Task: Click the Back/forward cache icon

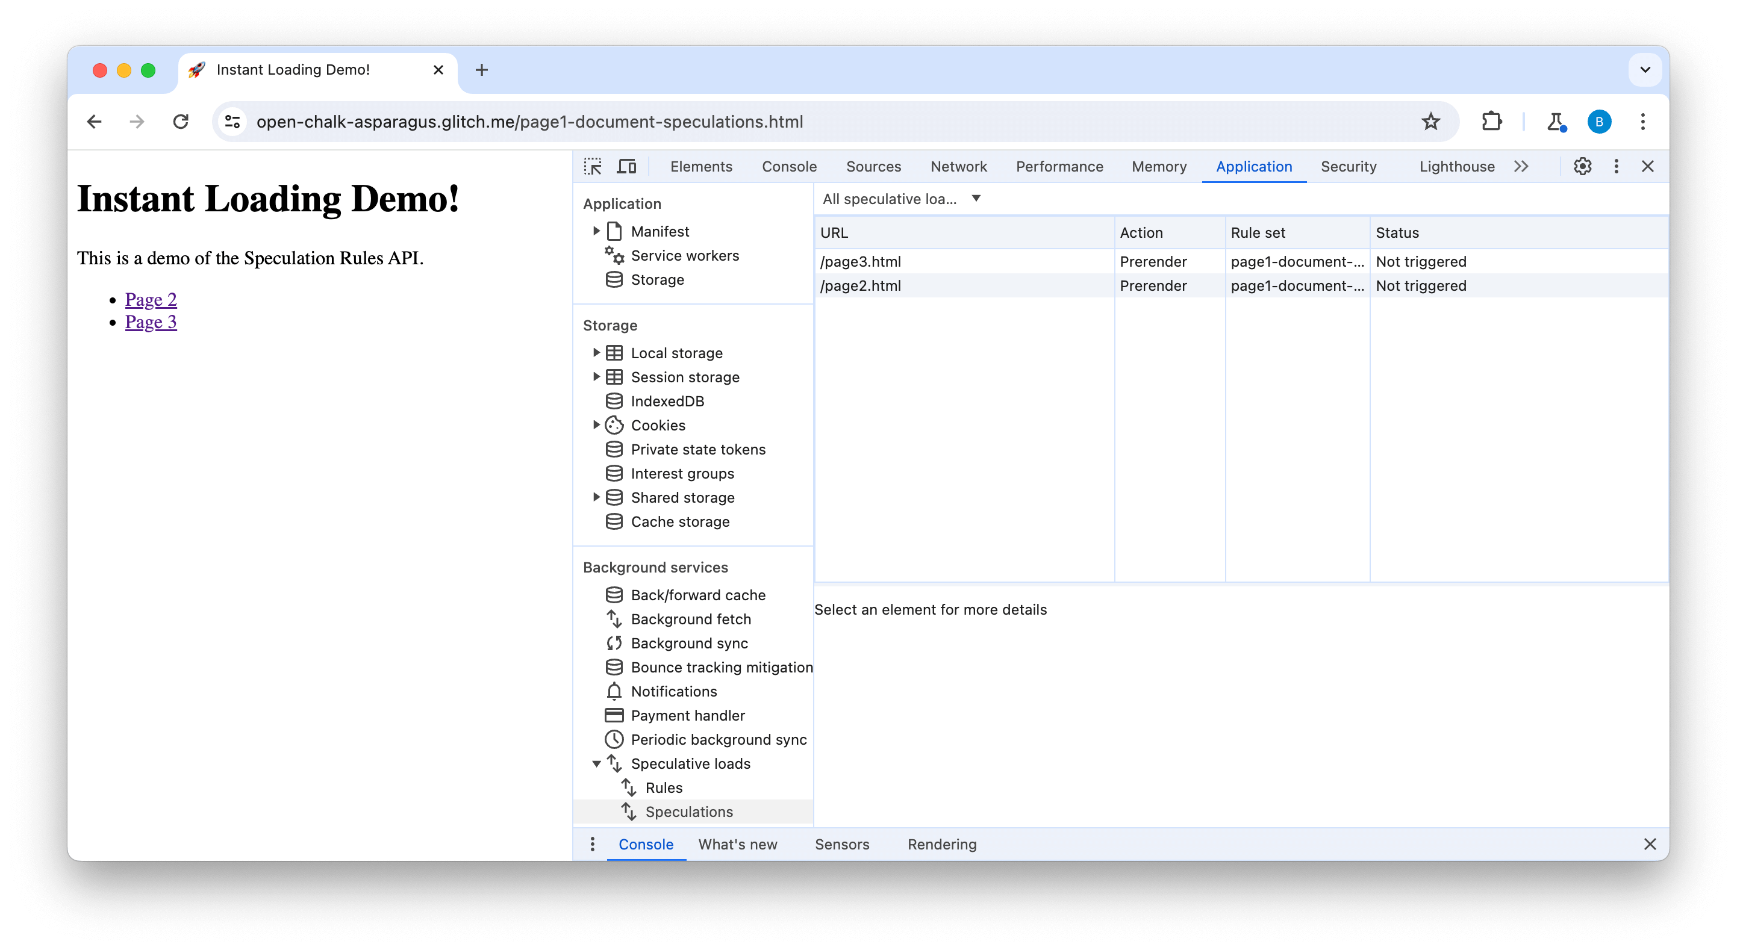Action: tap(613, 594)
